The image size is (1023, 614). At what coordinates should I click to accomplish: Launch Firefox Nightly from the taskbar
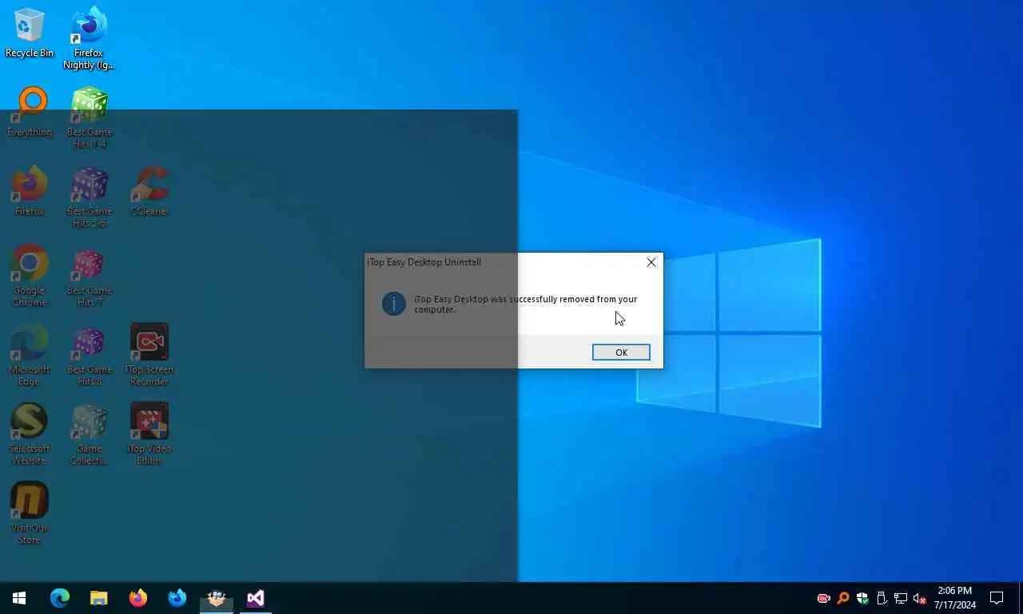(x=177, y=598)
